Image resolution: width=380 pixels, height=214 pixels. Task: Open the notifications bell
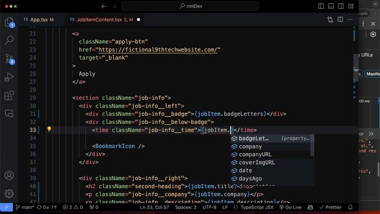point(350,207)
